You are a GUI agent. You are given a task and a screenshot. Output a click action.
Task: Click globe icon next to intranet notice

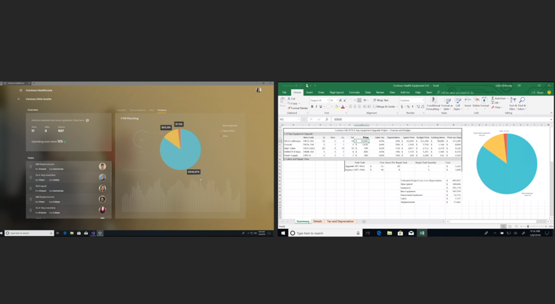click(87, 121)
